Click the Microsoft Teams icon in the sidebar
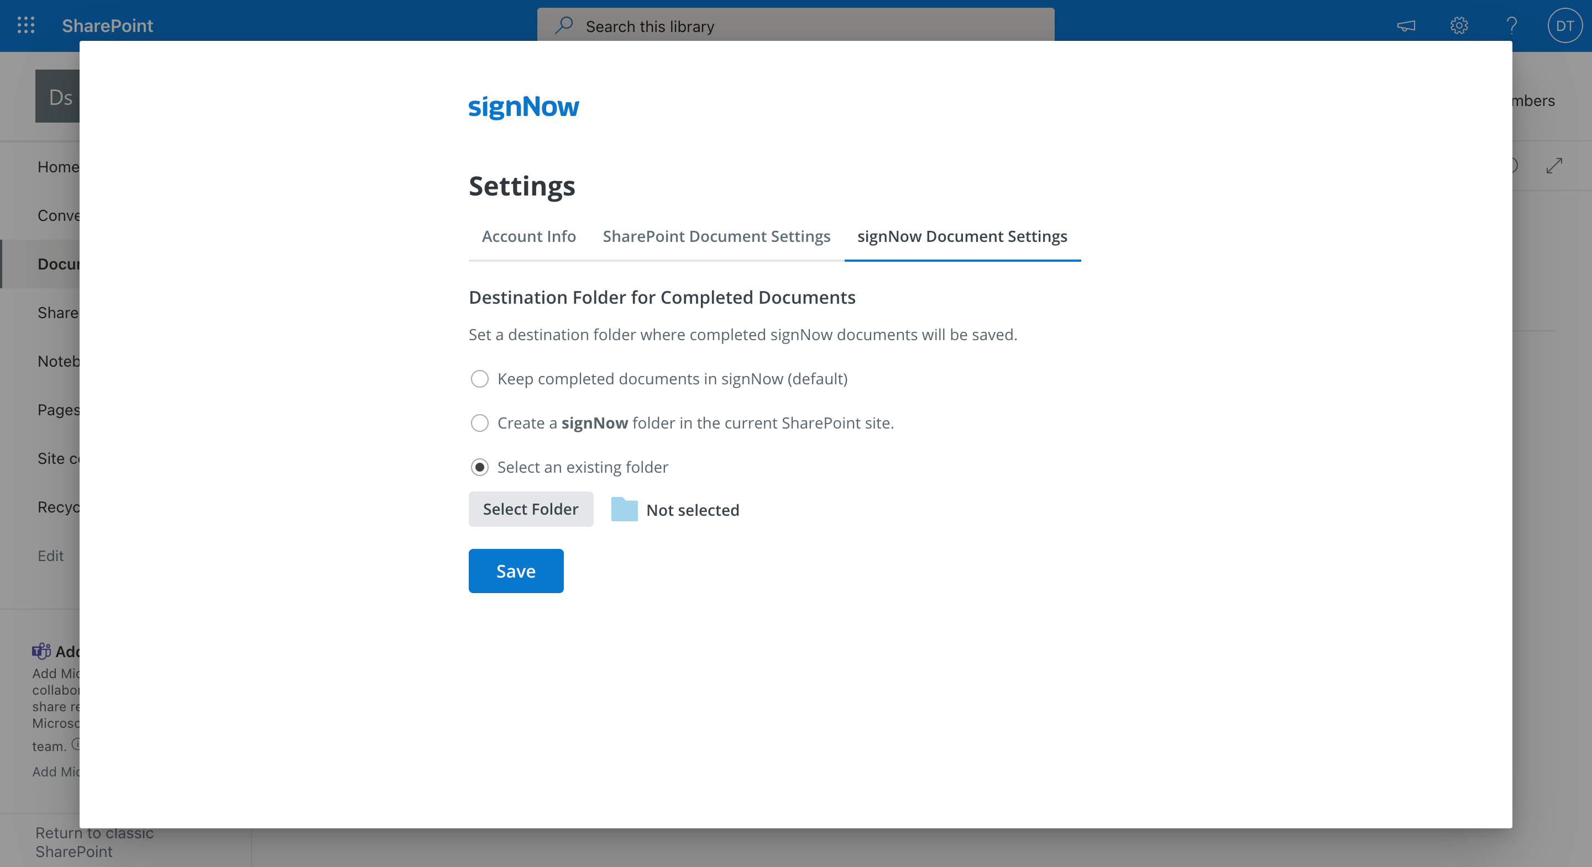This screenshot has width=1592, height=867. tap(40, 651)
